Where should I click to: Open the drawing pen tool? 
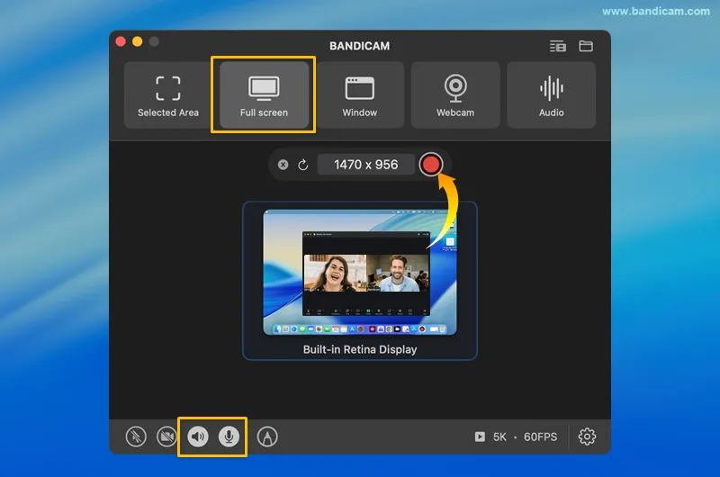click(267, 436)
